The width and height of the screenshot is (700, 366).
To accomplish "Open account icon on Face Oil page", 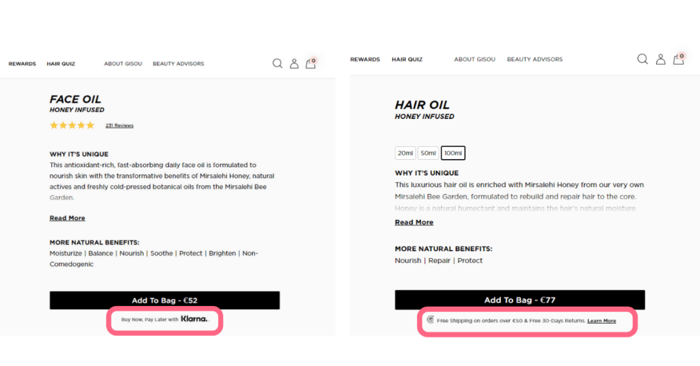I will [294, 64].
